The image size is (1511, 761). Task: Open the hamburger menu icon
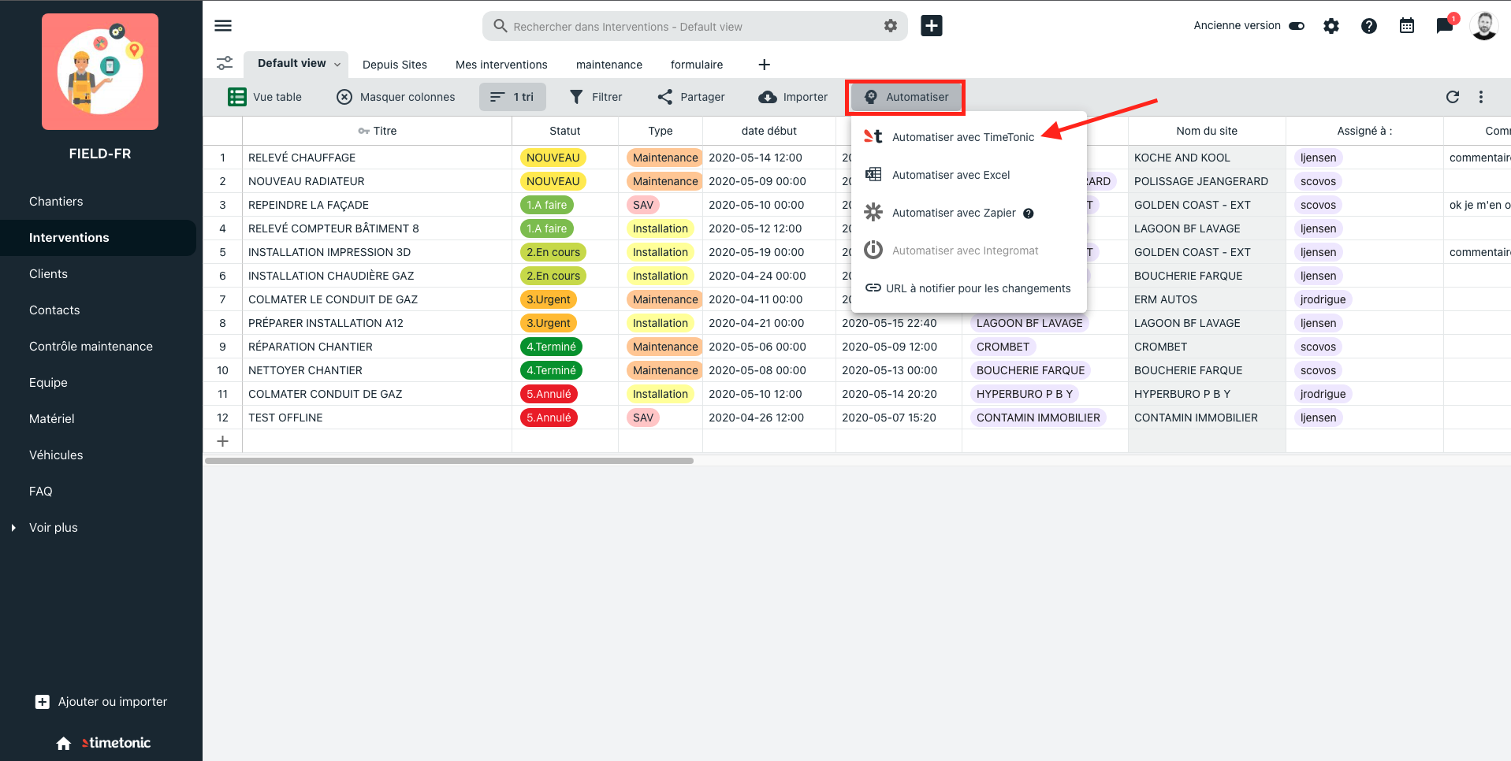tap(223, 26)
